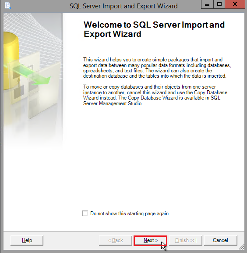Click the greyed-out Finish >>| button

(x=185, y=240)
